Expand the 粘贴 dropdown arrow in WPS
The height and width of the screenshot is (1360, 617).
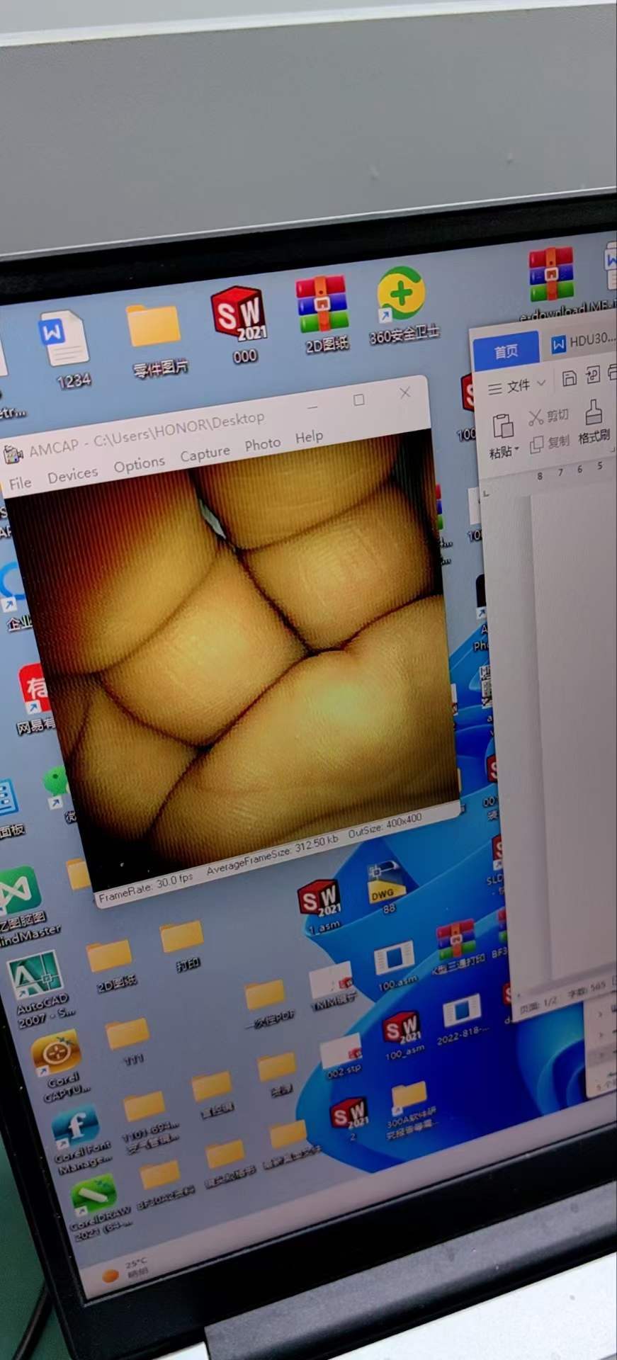517,450
